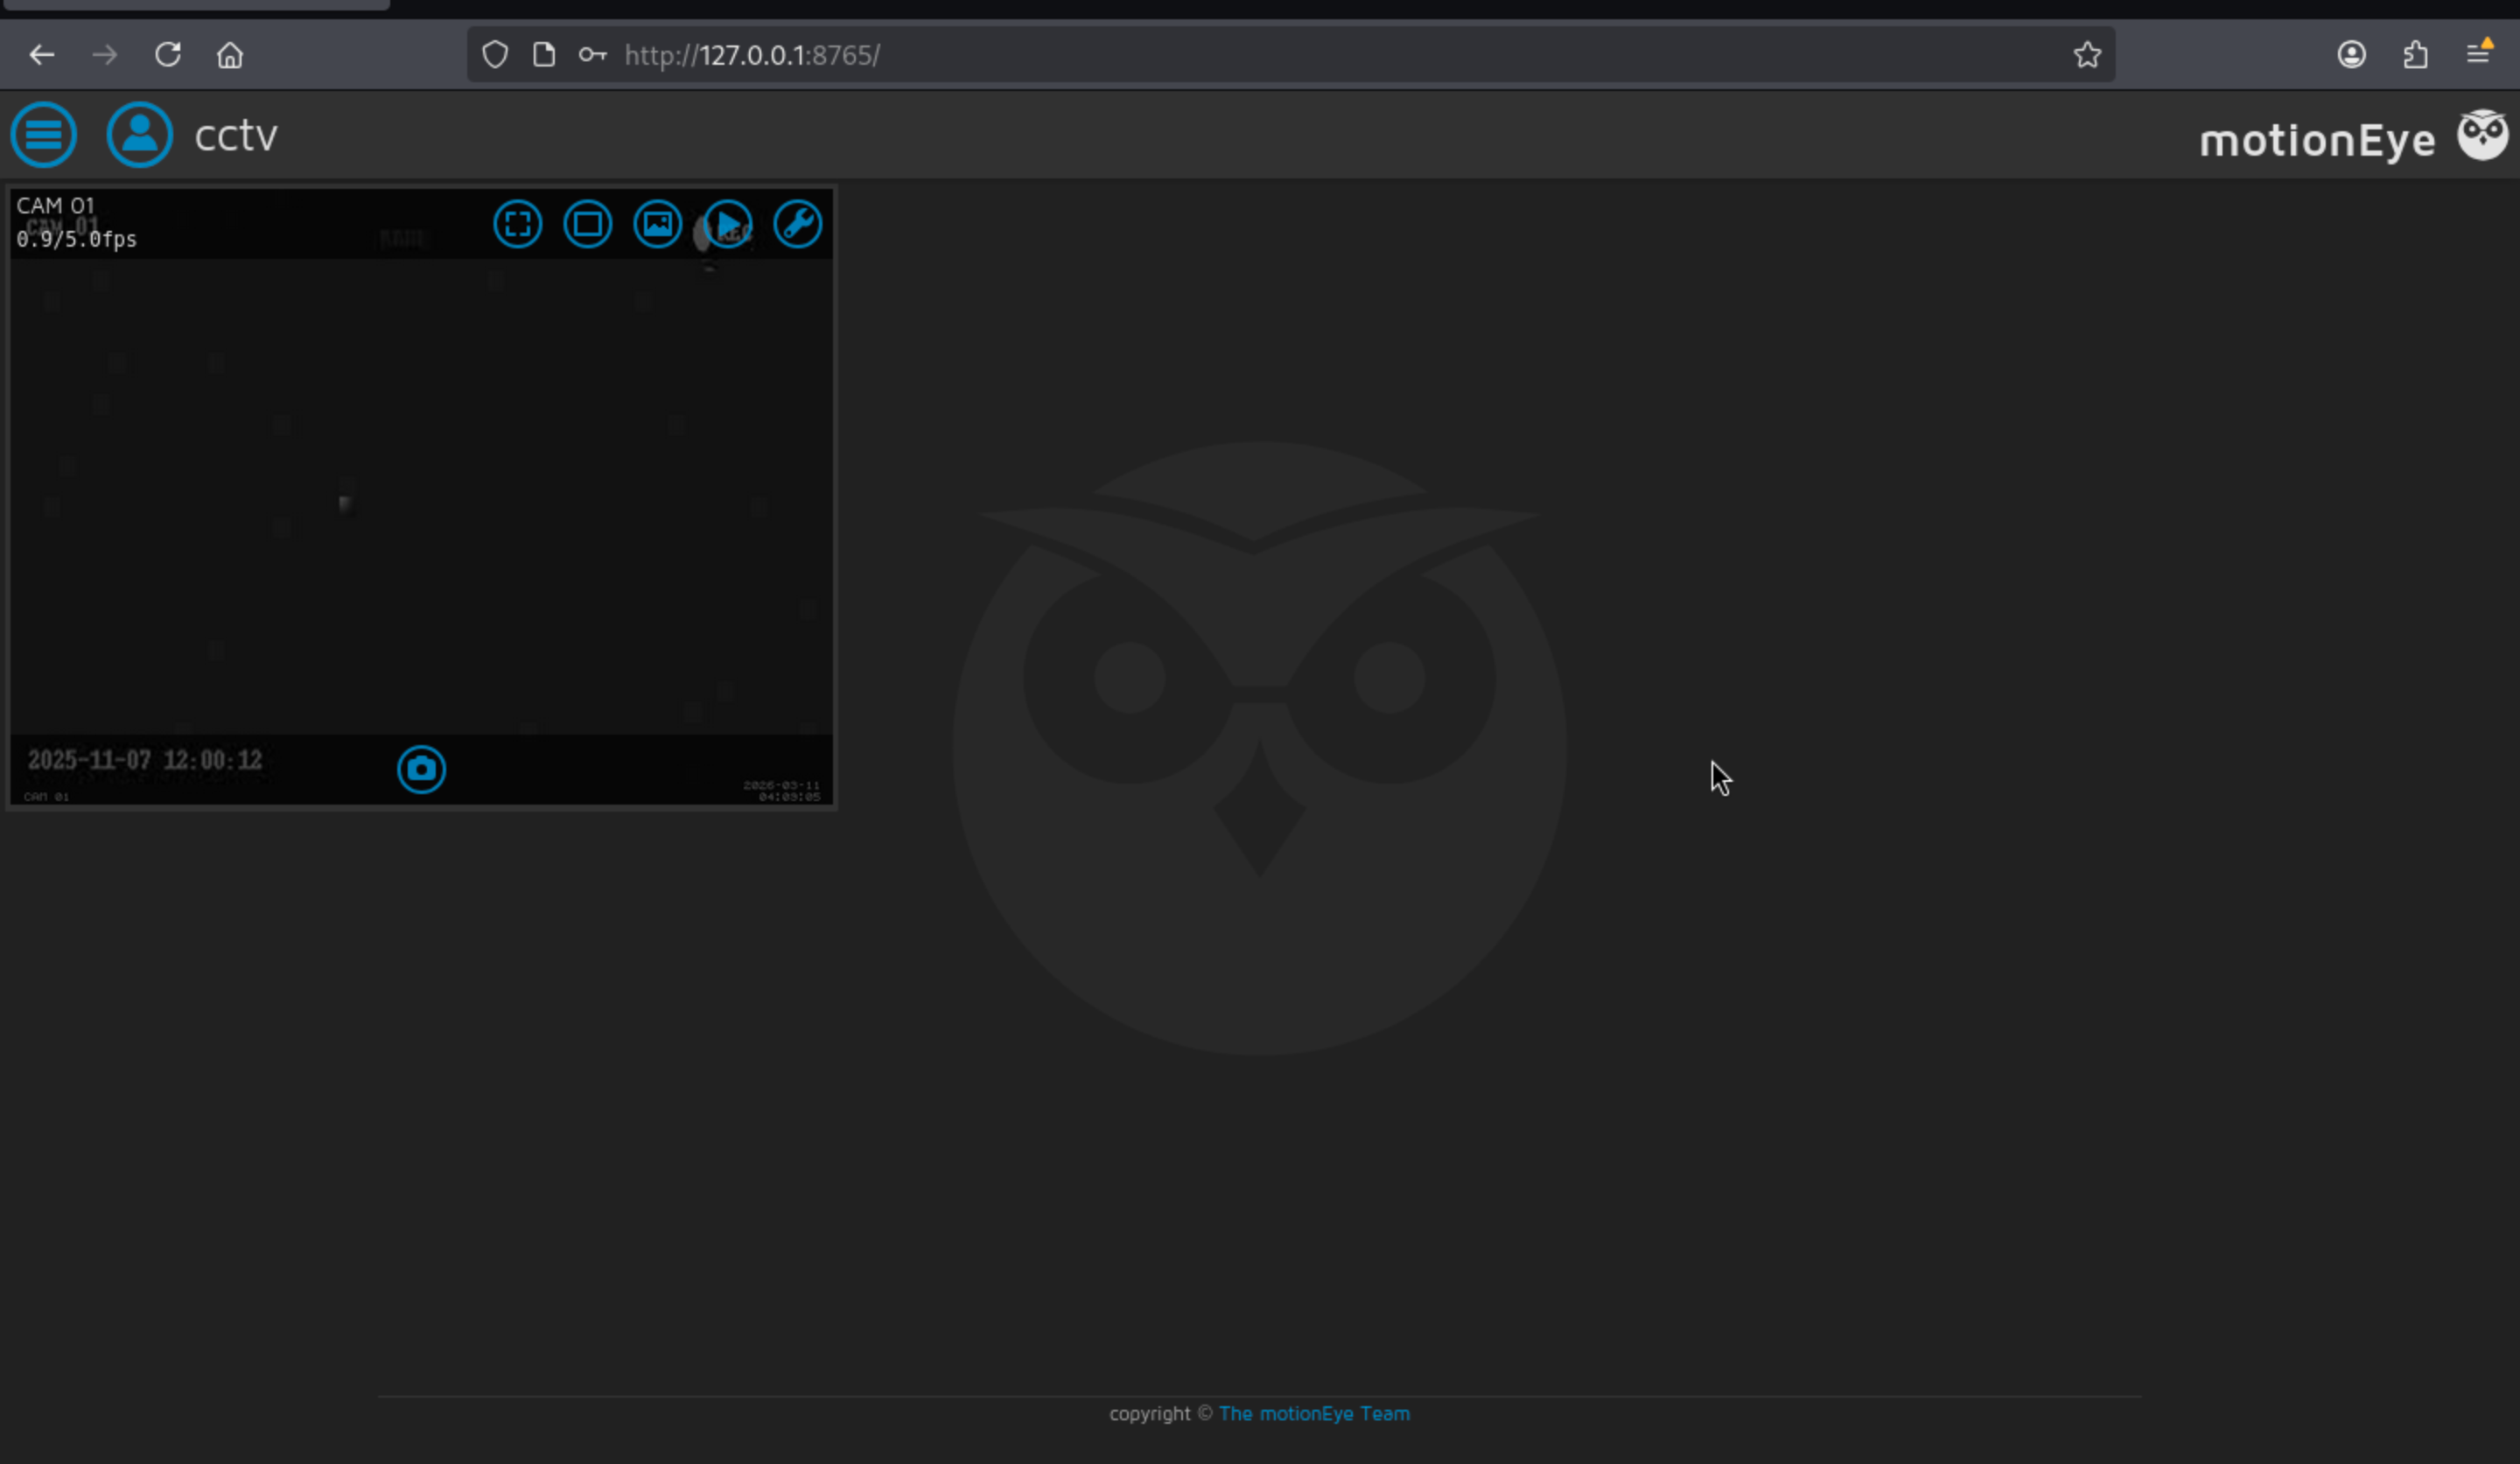Viewport: 2520px width, 1464px height.
Task: Open The motionEye Team link
Action: (x=1313, y=1413)
